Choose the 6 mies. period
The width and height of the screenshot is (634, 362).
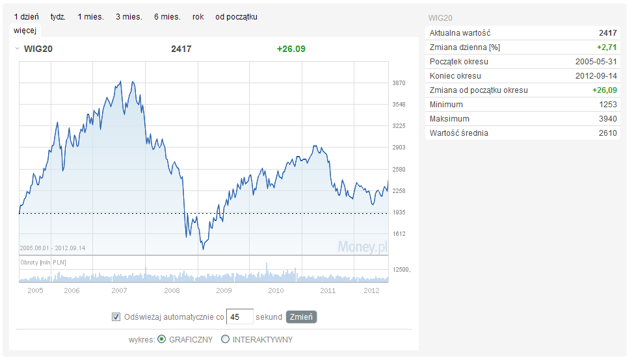(x=167, y=17)
